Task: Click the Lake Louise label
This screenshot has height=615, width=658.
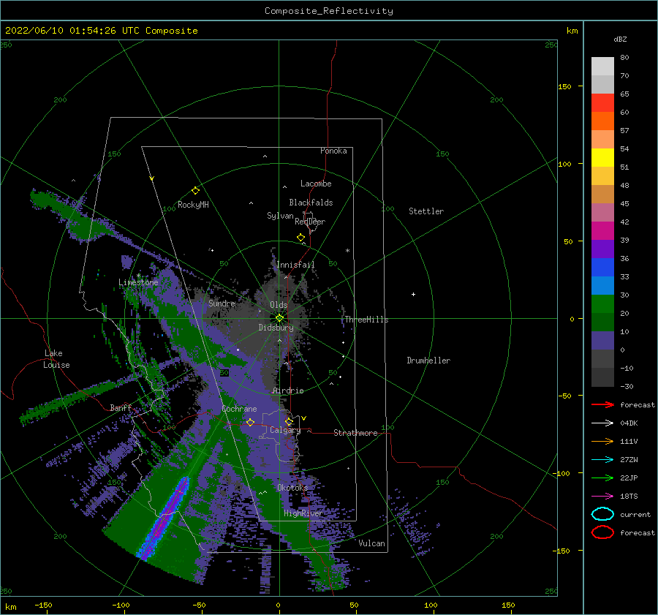Action: point(56,359)
